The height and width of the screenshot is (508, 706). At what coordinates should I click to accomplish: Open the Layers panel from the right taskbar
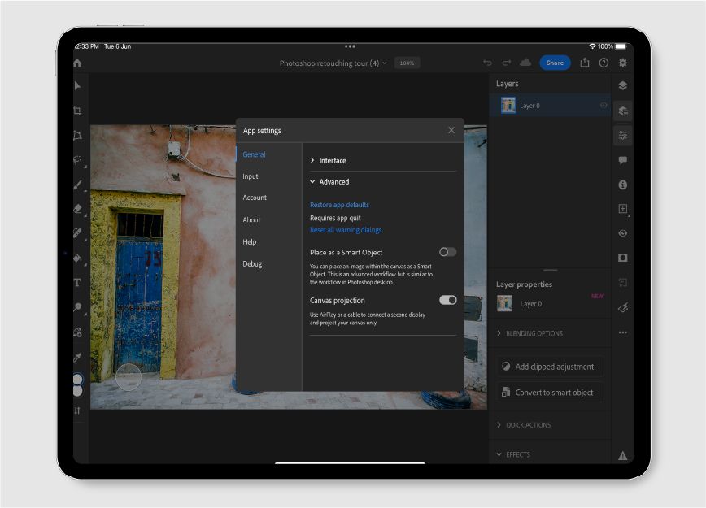coord(623,84)
